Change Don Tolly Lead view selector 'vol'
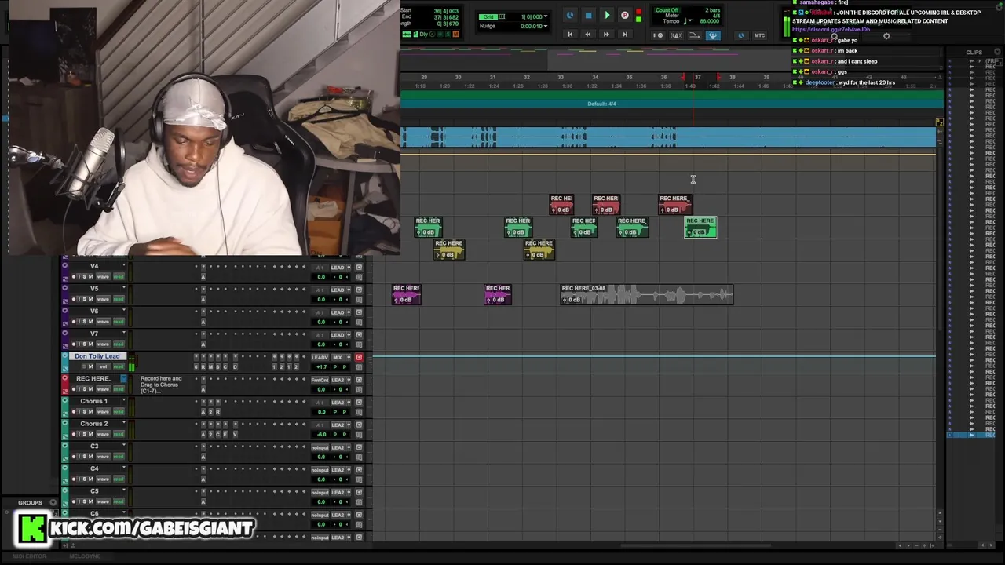Screen dimensions: 1005x565 pyautogui.click(x=103, y=366)
